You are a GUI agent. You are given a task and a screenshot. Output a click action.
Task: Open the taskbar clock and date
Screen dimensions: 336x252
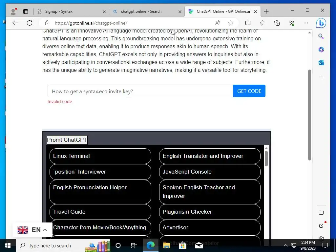308,245
